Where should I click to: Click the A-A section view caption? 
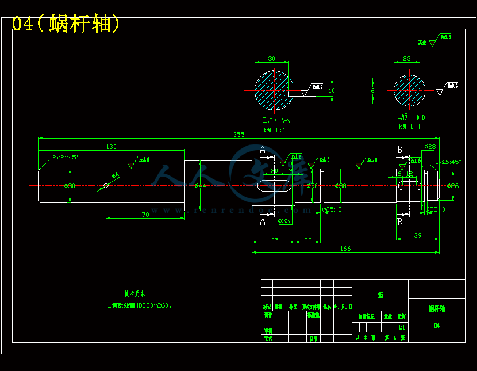(x=276, y=121)
